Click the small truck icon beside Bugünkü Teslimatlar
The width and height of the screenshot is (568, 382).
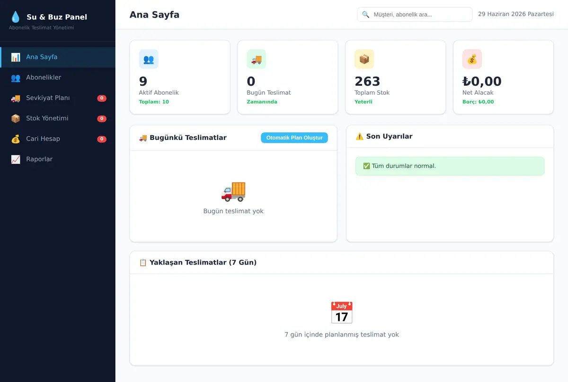click(x=143, y=138)
